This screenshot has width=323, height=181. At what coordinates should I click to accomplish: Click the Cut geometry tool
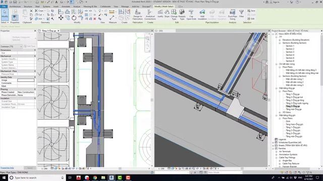[x=39, y=15]
